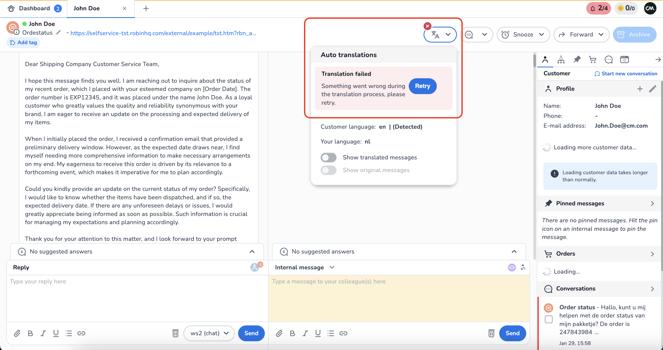The image size is (663, 350).
Task: Toggle Show original messages switch
Action: (328, 170)
